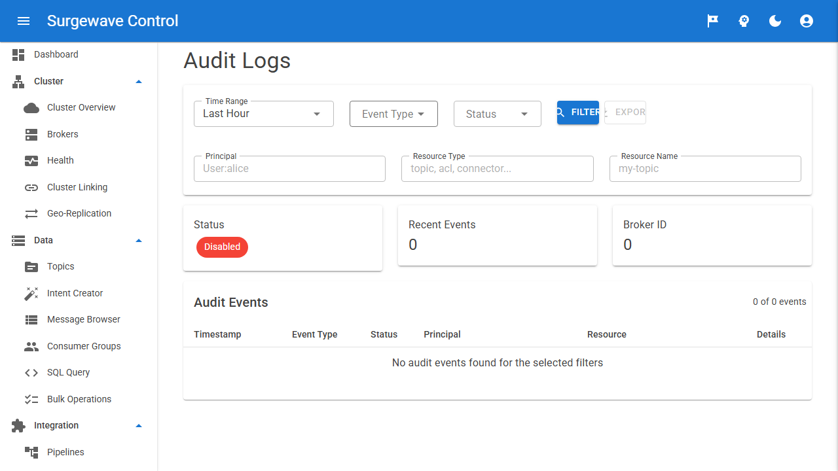This screenshot has width=838, height=471.
Task: Click the Topics folder icon
Action: click(x=31, y=267)
